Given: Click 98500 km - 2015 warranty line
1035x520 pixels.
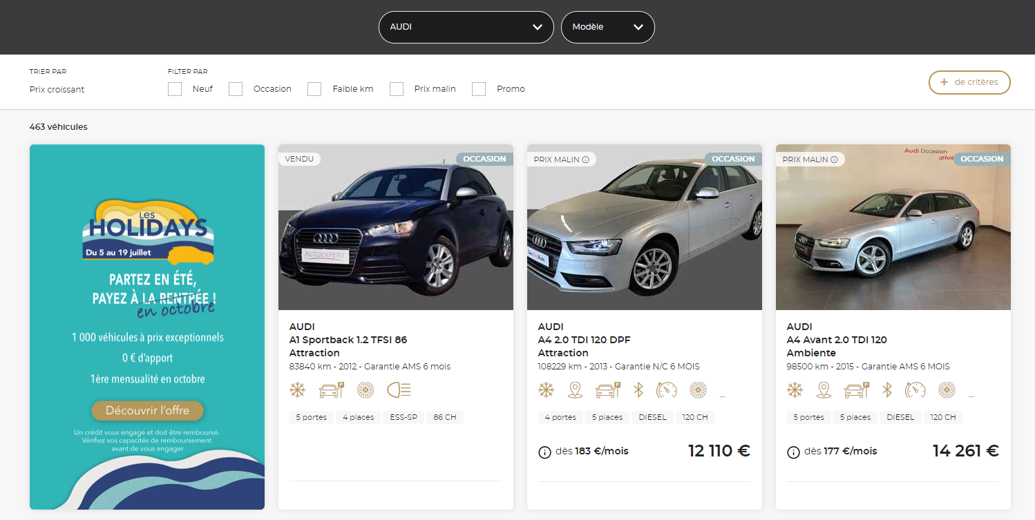Looking at the screenshot, I should pos(868,367).
